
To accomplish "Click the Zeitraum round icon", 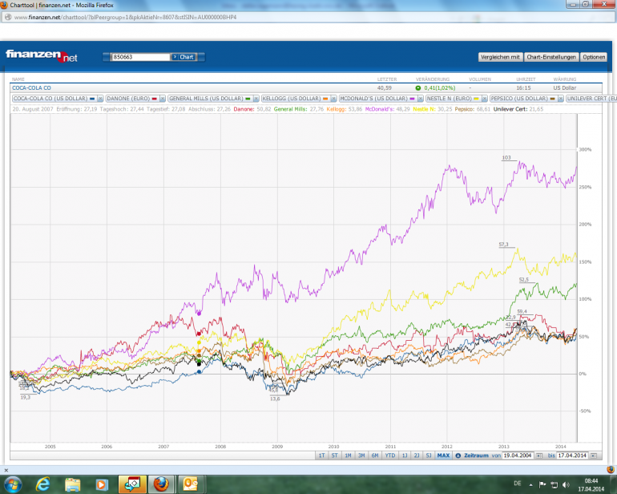I will [x=458, y=456].
